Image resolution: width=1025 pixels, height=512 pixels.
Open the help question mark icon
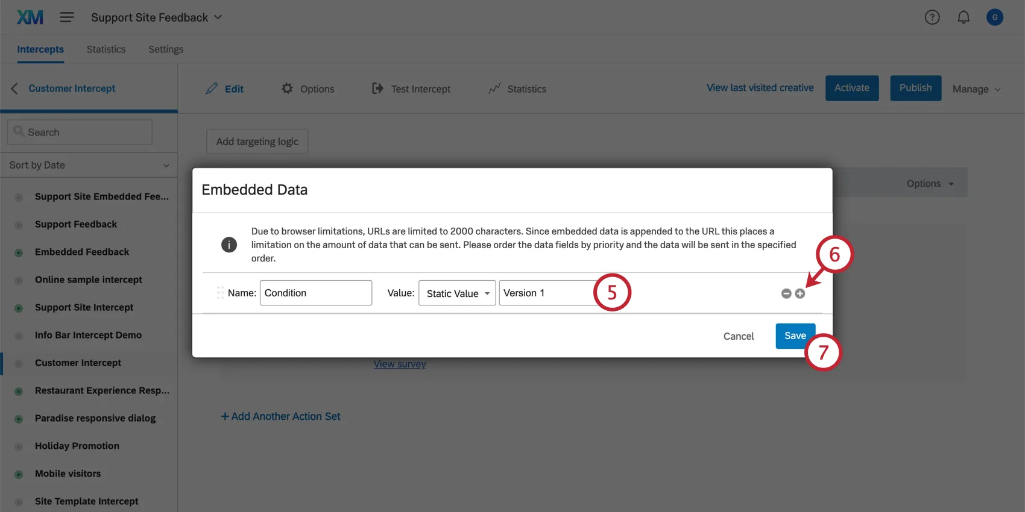pos(932,17)
